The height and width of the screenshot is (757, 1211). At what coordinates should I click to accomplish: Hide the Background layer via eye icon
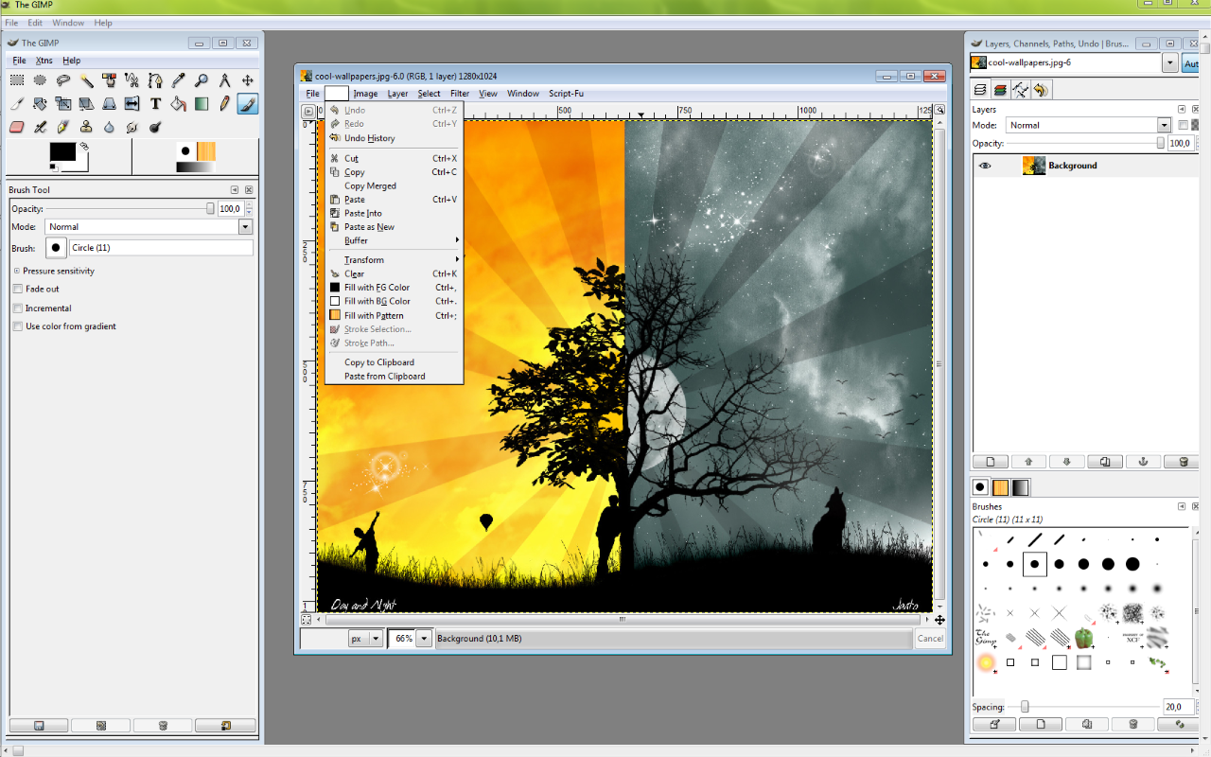tap(985, 166)
